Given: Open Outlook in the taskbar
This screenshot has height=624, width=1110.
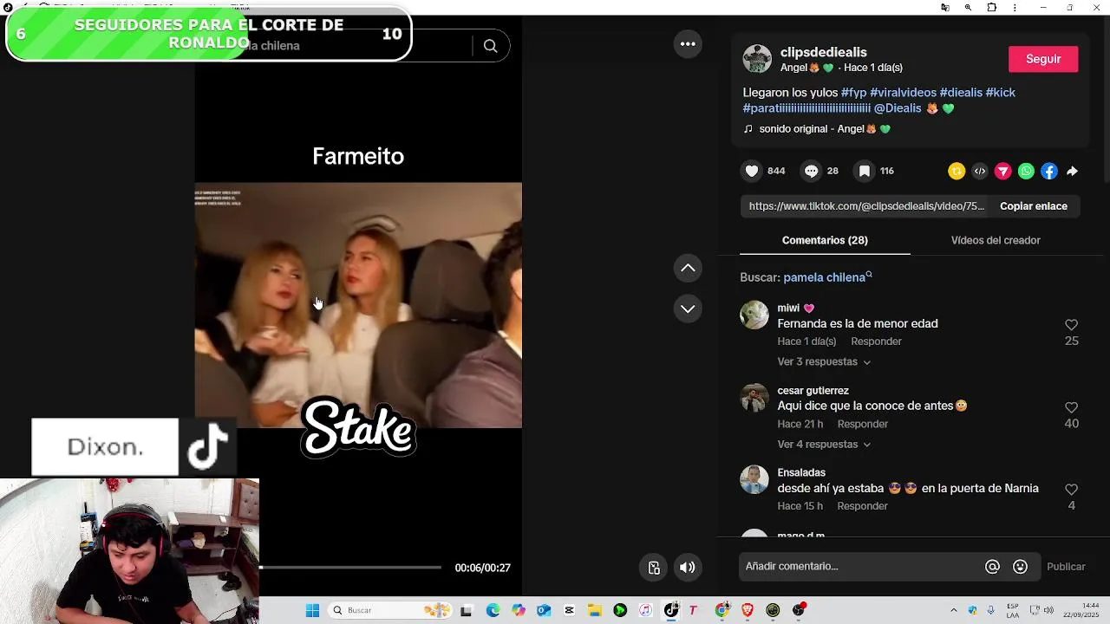Looking at the screenshot, I should (x=544, y=610).
